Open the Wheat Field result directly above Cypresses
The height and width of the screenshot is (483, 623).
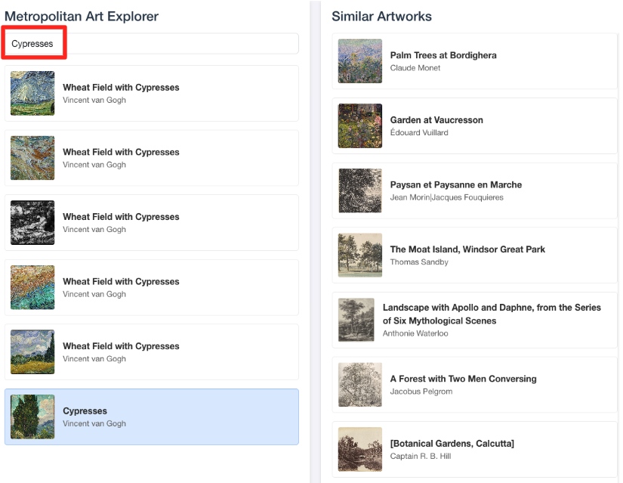click(x=121, y=346)
